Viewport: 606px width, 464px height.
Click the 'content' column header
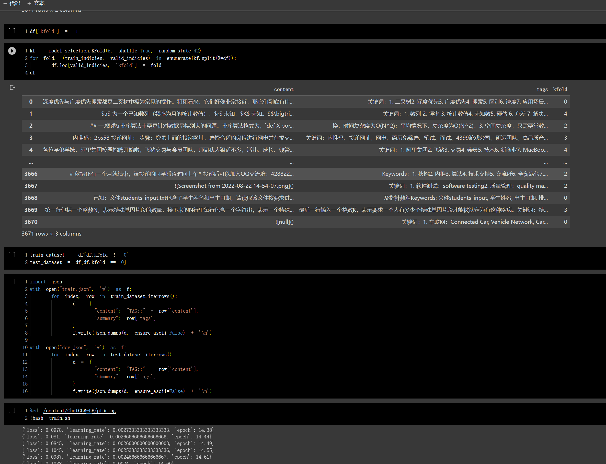click(284, 89)
